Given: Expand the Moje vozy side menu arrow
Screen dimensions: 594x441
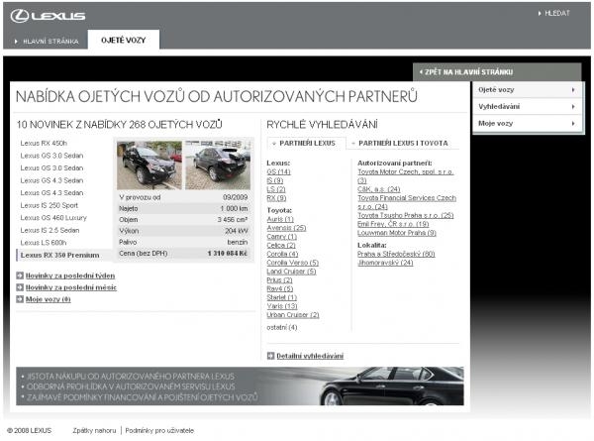Looking at the screenshot, I should tap(573, 123).
